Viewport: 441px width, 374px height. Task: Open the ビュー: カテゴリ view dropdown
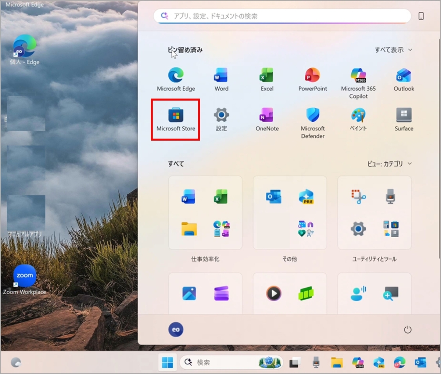[390, 164]
